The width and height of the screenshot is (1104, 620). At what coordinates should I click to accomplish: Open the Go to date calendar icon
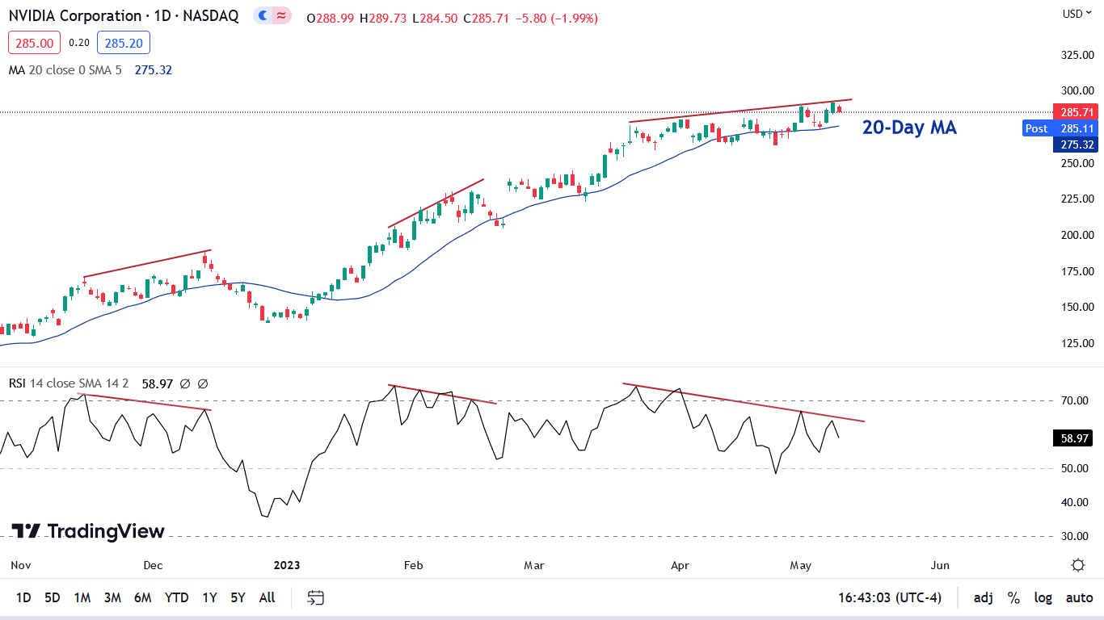click(316, 597)
